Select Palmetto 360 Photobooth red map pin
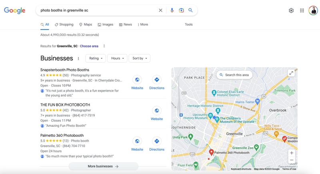 [212, 152]
